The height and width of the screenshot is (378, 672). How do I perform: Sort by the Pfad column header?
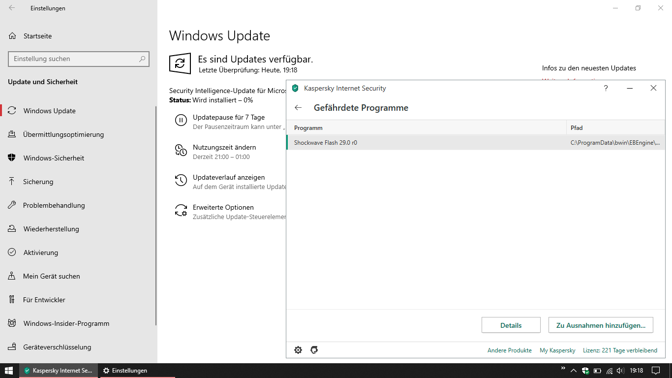coord(615,127)
